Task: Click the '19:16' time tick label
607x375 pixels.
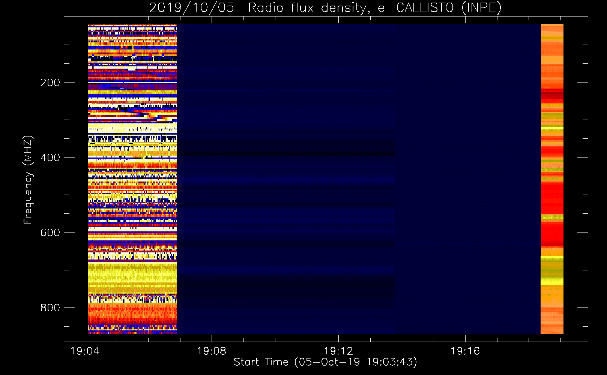Action: click(x=465, y=351)
